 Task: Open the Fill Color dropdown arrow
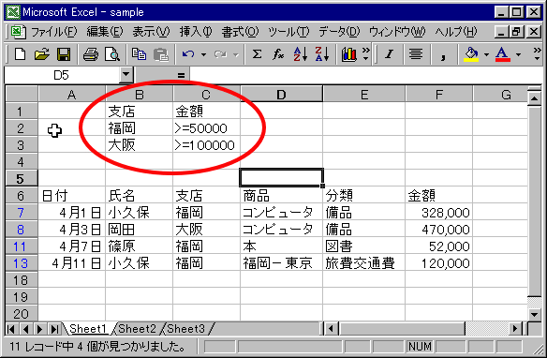[486, 54]
